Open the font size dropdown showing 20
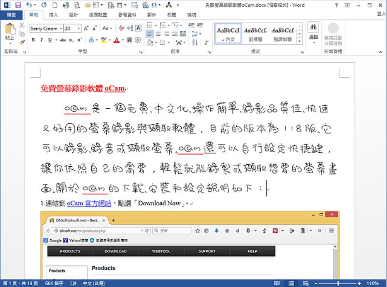The width and height of the screenshot is (387, 287). 79,29
